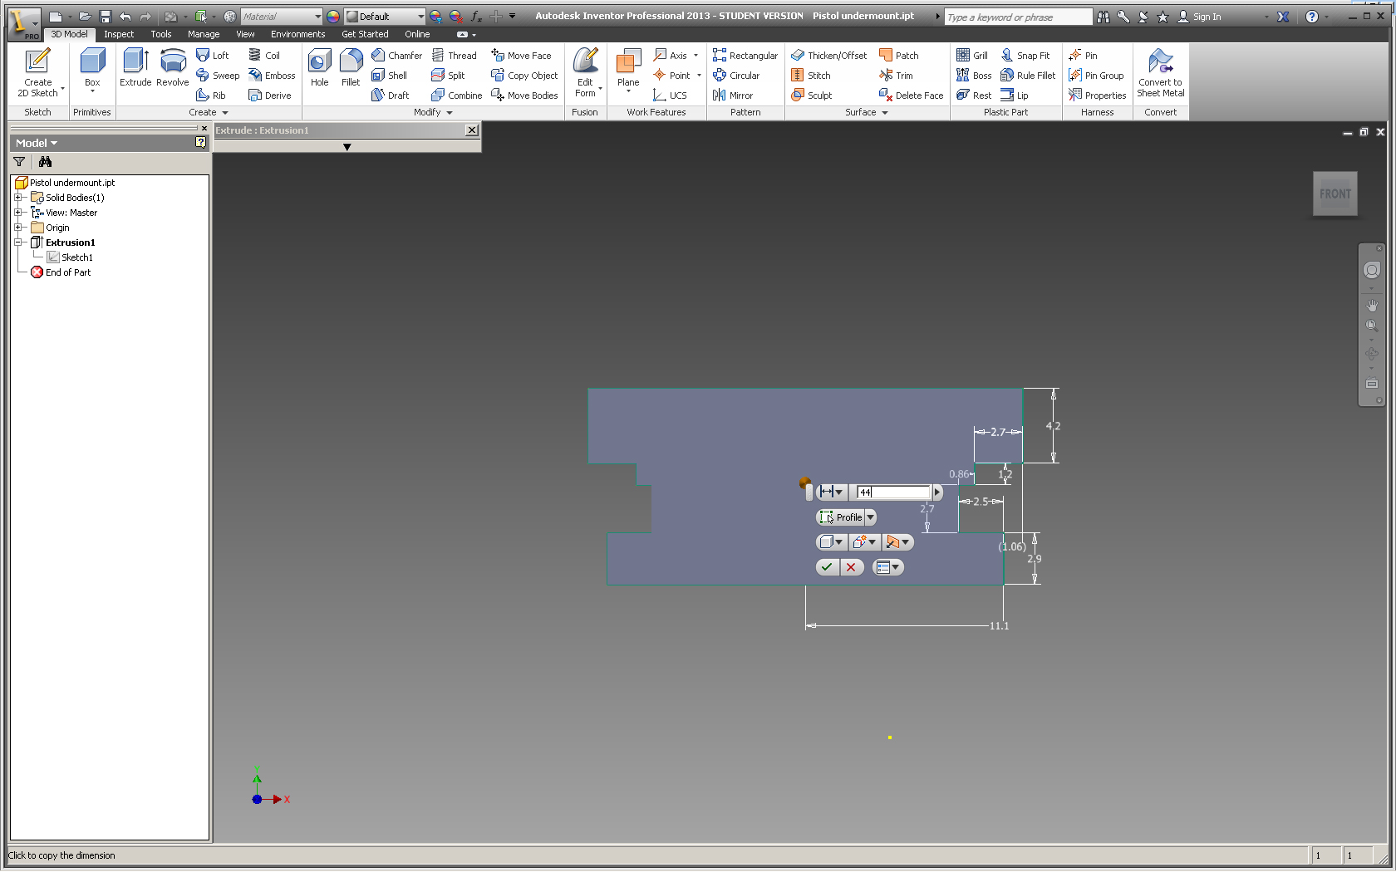The height and width of the screenshot is (872, 1396).
Task: Select the Coil tool
Action: pyautogui.click(x=264, y=56)
